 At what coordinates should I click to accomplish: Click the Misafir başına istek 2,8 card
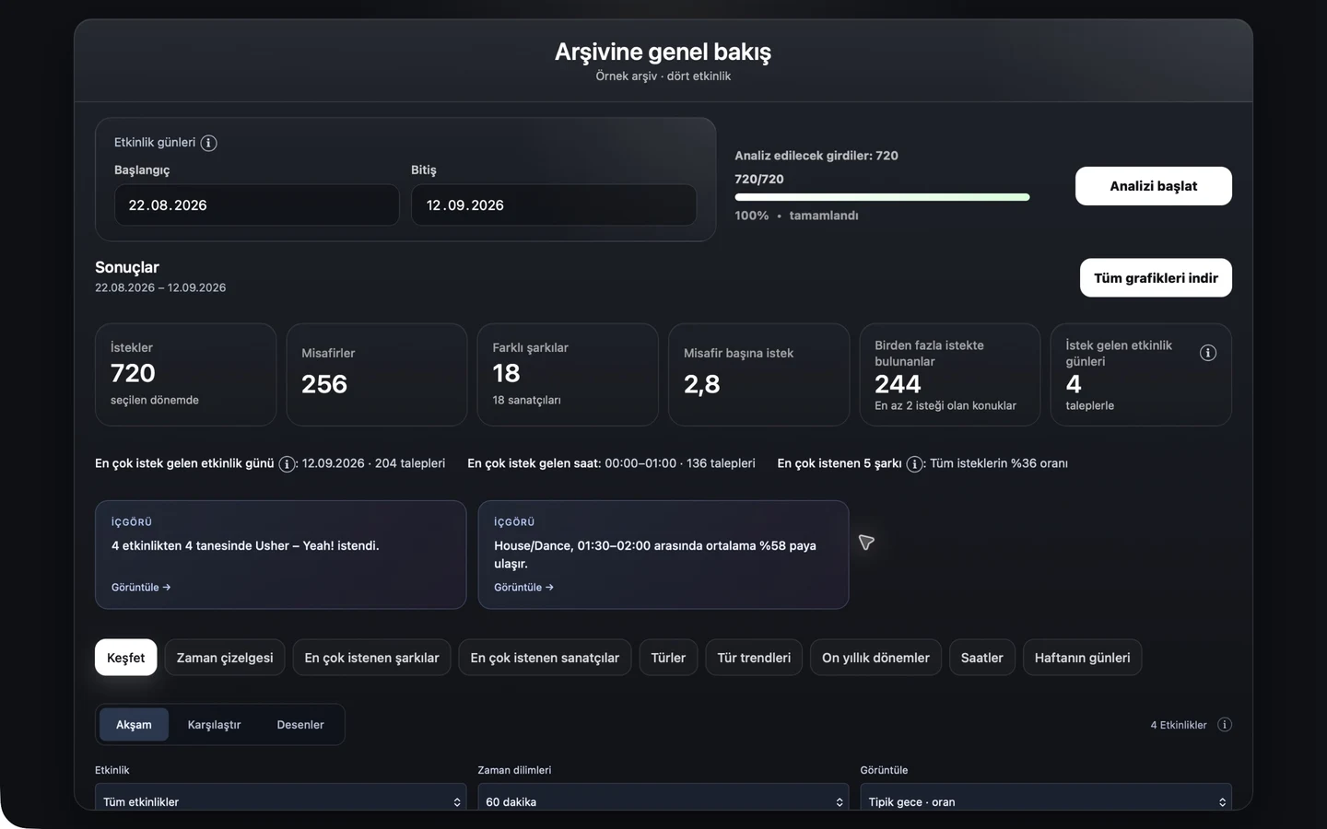point(759,375)
